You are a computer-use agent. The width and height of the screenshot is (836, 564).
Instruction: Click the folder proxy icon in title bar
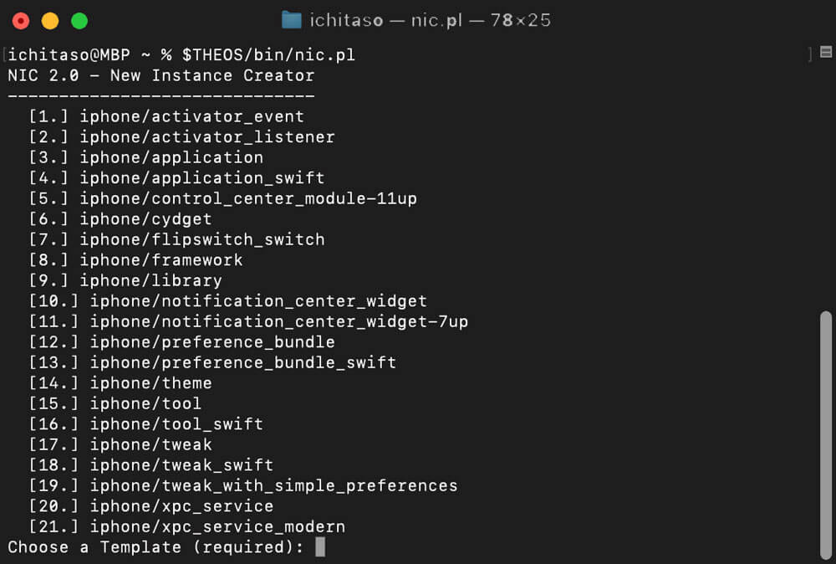(291, 20)
